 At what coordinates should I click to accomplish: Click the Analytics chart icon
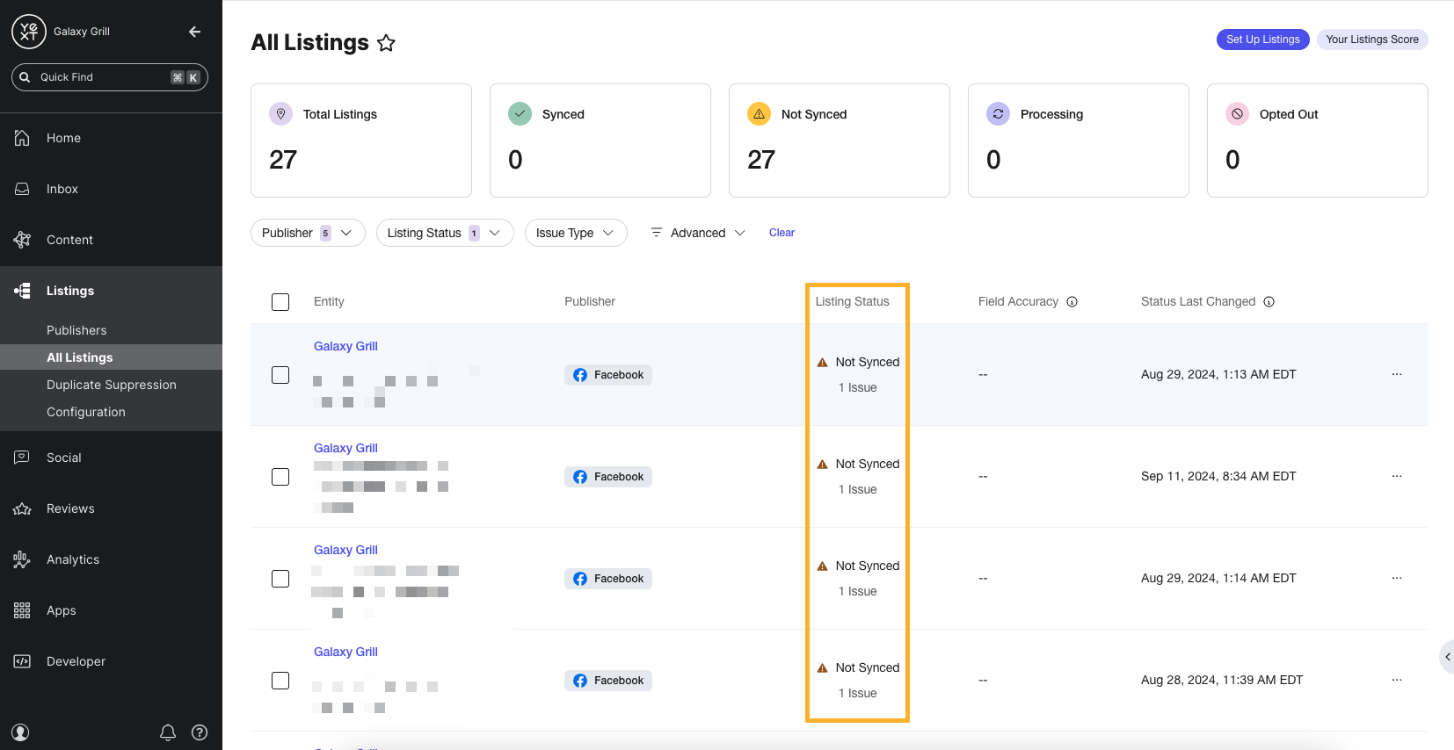click(22, 559)
